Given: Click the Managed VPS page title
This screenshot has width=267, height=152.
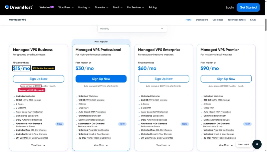Looking at the screenshot, I should pyautogui.click(x=17, y=20).
